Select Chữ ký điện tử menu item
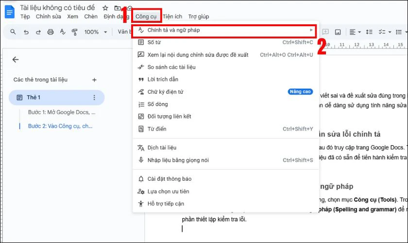 tap(225, 92)
